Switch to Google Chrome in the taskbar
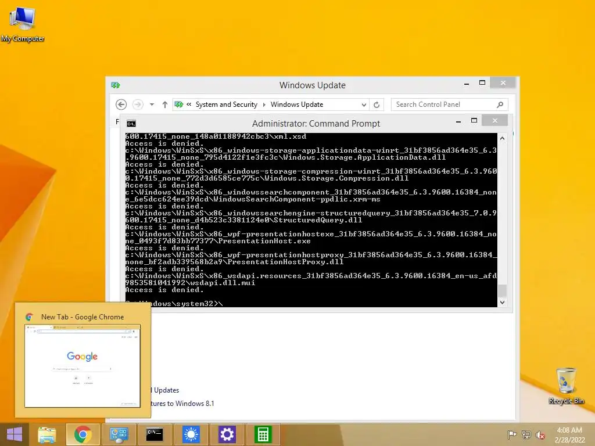 coord(83,434)
